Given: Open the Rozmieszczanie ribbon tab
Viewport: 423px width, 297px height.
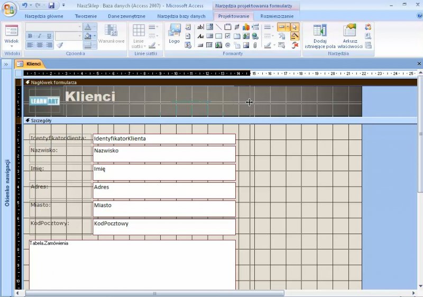Looking at the screenshot, I should [277, 16].
